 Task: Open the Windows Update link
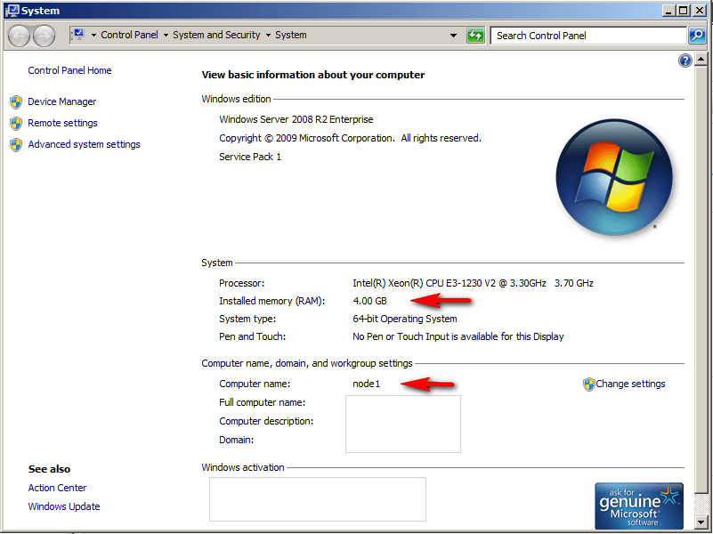[64, 506]
